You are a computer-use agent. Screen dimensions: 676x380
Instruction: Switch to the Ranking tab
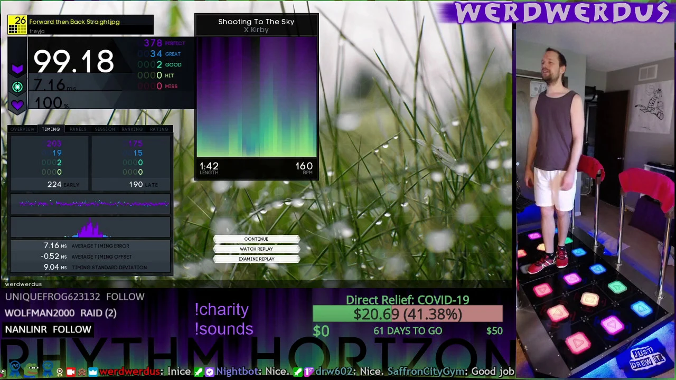(132, 129)
